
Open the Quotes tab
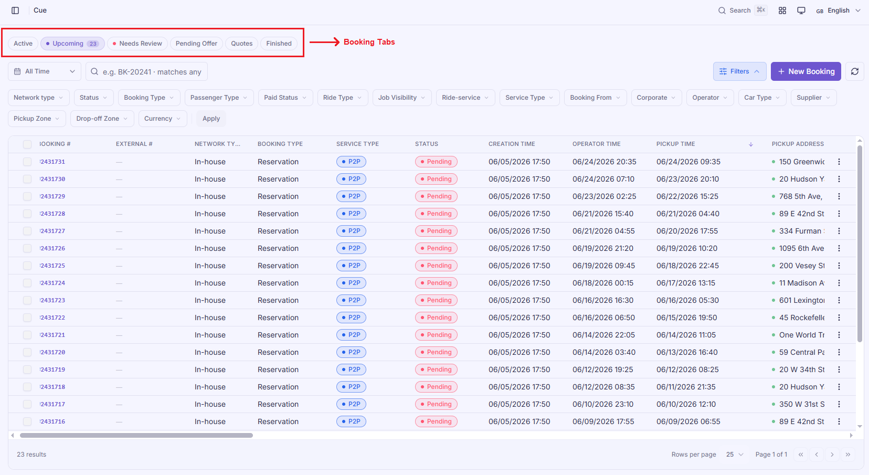tap(242, 44)
